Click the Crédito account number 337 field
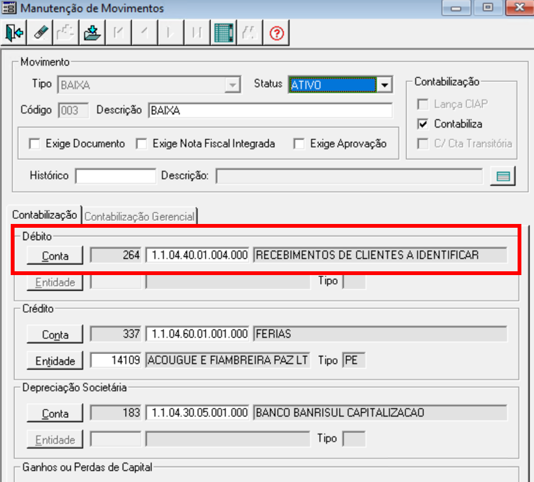This screenshot has width=534, height=482. [116, 334]
